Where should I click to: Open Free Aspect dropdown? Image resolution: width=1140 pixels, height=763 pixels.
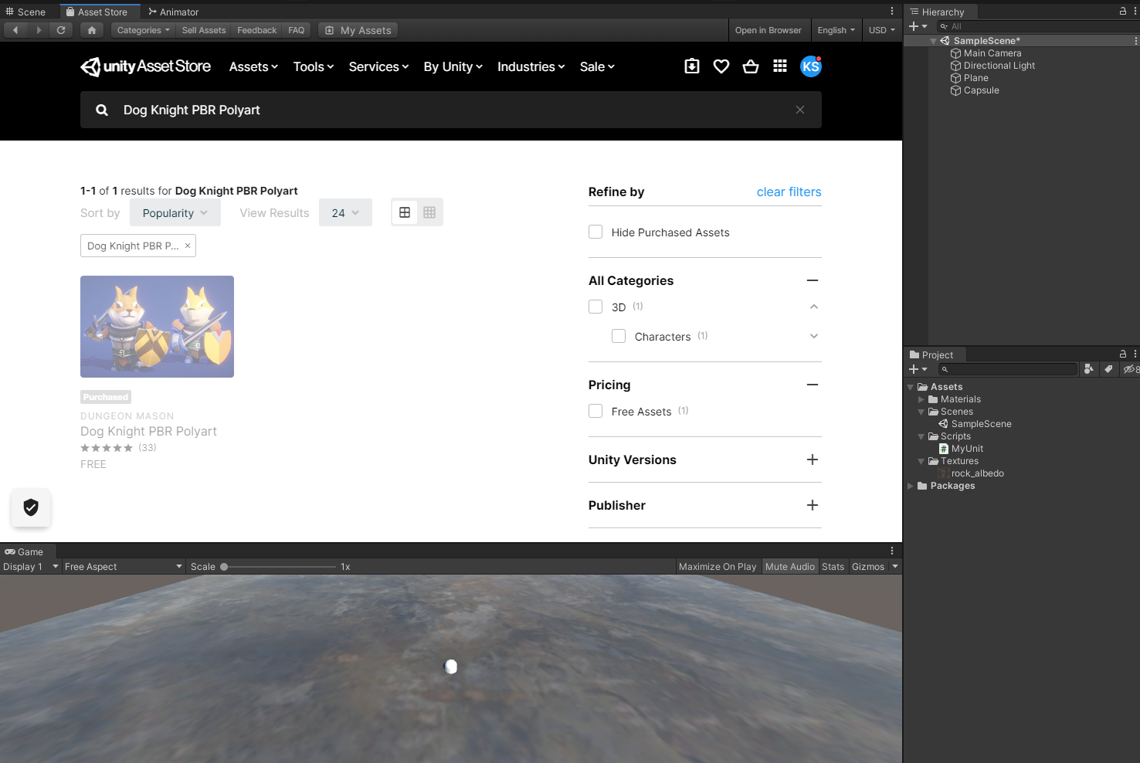point(124,567)
